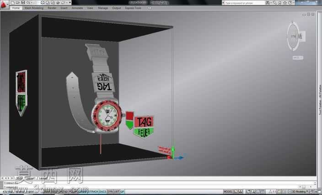This screenshot has width=322, height=195.
Task: Click the Favorites star icon
Action: coord(285,3)
